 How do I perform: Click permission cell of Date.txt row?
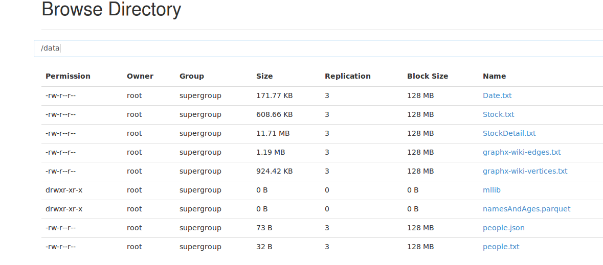[x=61, y=95]
